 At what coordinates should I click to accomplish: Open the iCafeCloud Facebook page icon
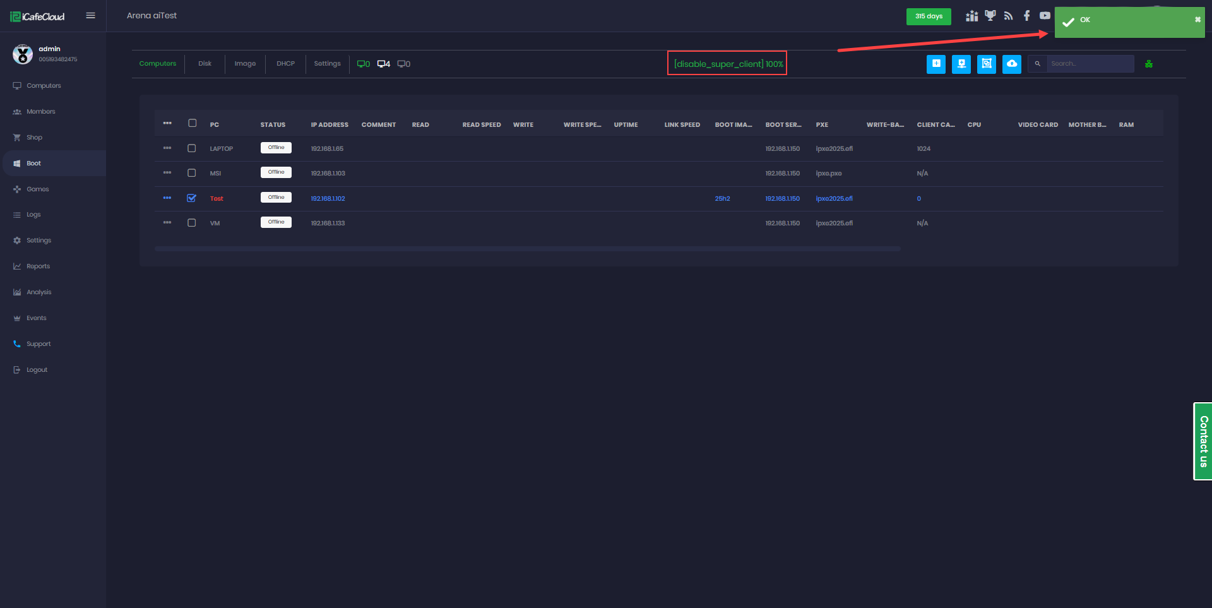click(1027, 15)
